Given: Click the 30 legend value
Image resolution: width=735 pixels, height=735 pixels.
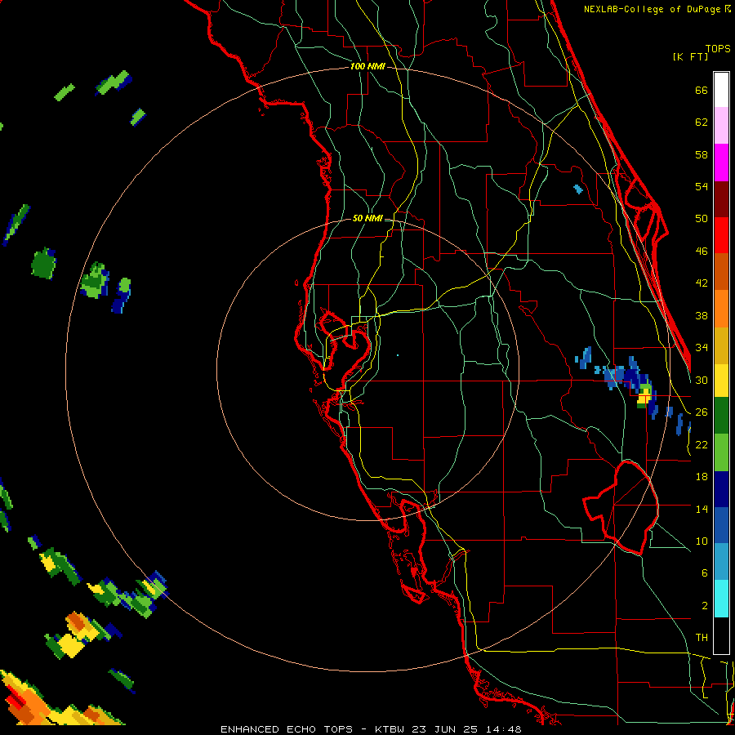Looking at the screenshot, I should 702,380.
